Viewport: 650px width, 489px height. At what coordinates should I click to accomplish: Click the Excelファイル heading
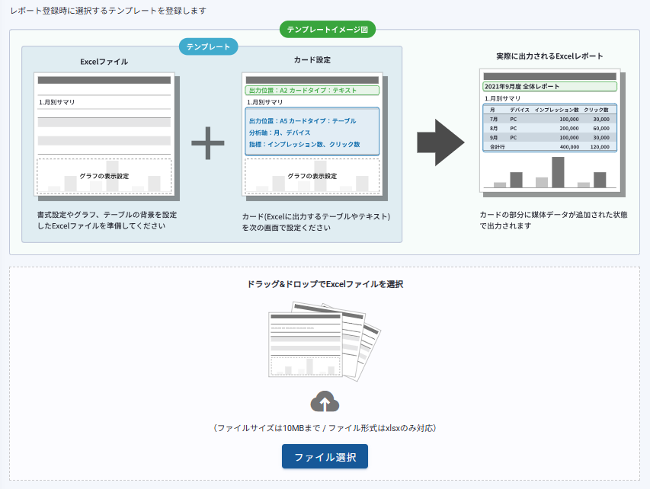click(x=104, y=61)
